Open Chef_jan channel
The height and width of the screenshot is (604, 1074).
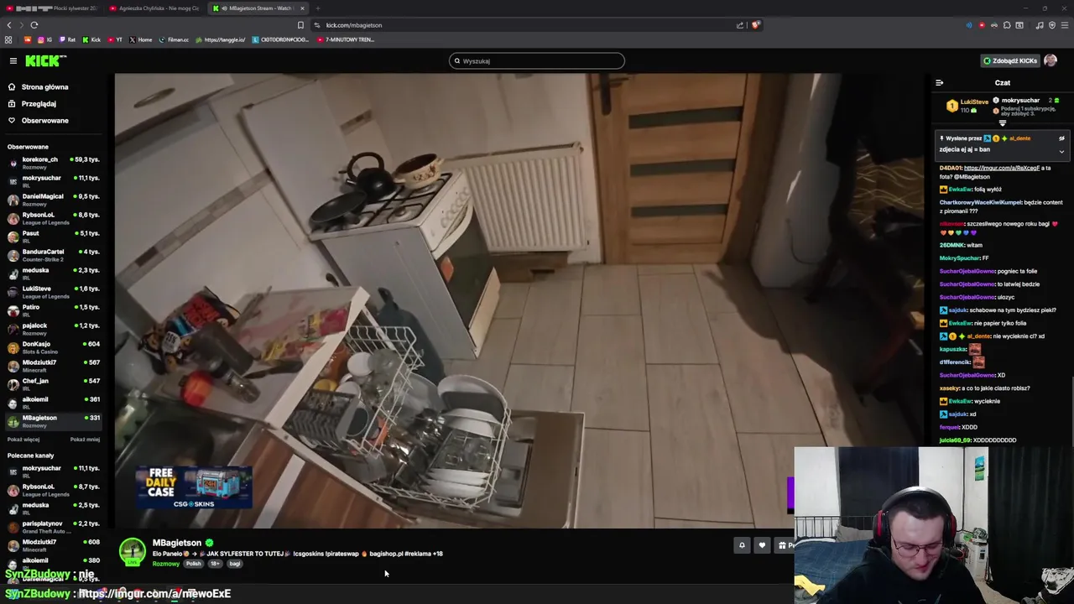[x=54, y=384]
